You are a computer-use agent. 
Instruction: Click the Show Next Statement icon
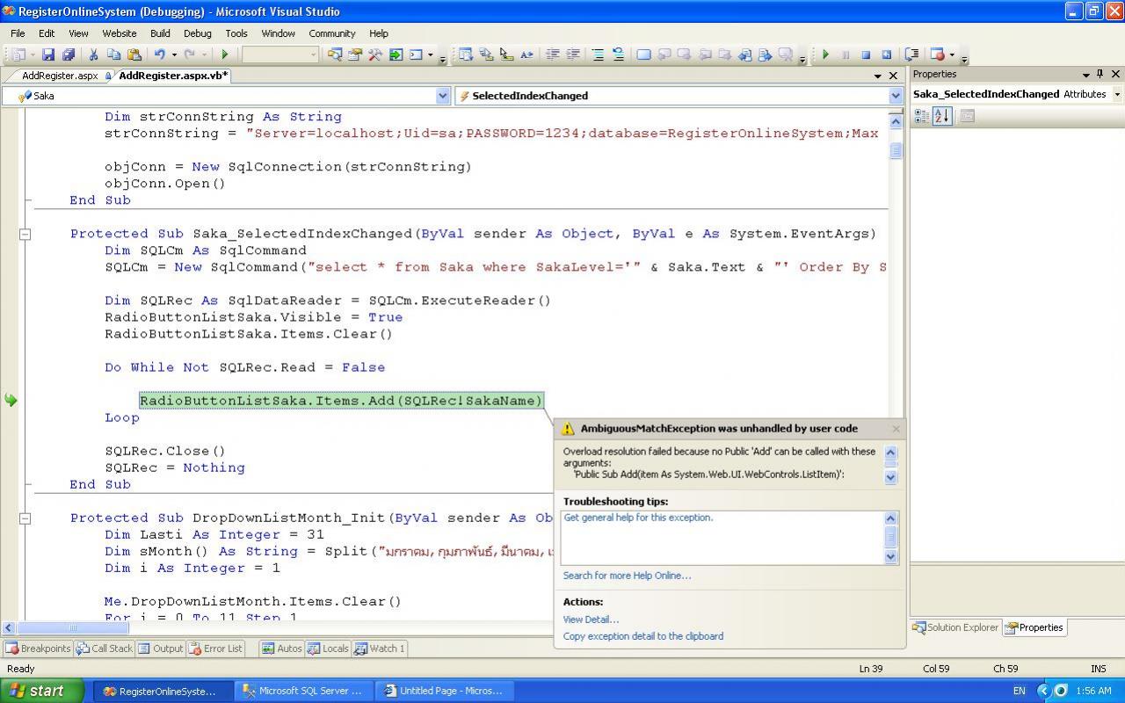pos(911,54)
